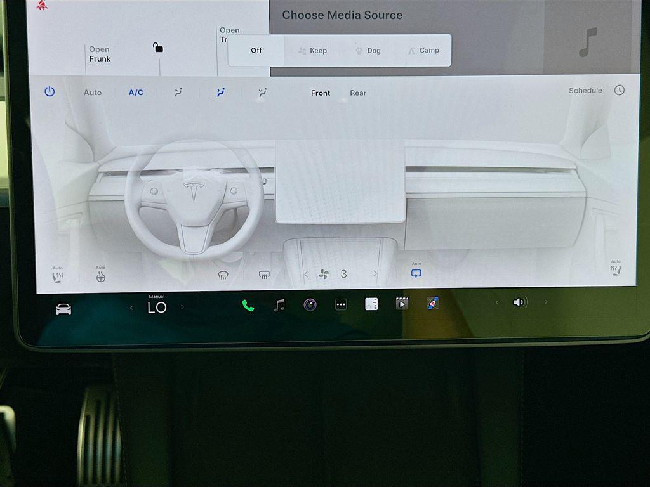Screen dimensions: 650x487
Task: Open the three-dots app launcher
Action: (341, 305)
